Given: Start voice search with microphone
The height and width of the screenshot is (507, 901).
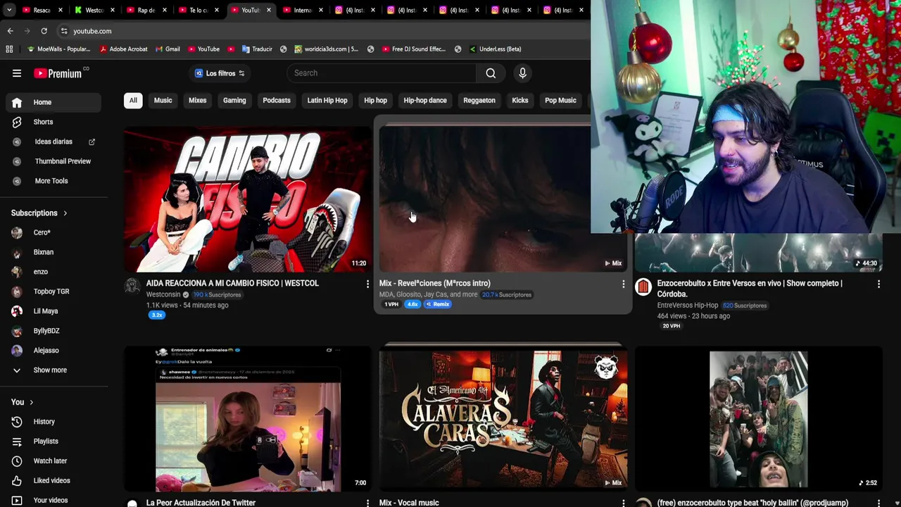Looking at the screenshot, I should (x=522, y=73).
